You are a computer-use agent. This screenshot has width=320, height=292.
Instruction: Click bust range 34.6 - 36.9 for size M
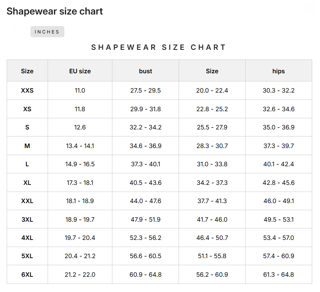pos(145,145)
